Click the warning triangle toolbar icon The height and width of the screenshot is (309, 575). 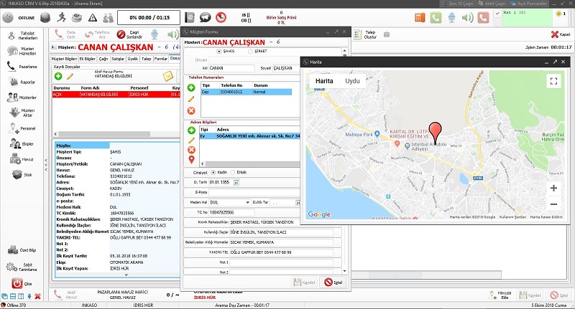coord(93,17)
